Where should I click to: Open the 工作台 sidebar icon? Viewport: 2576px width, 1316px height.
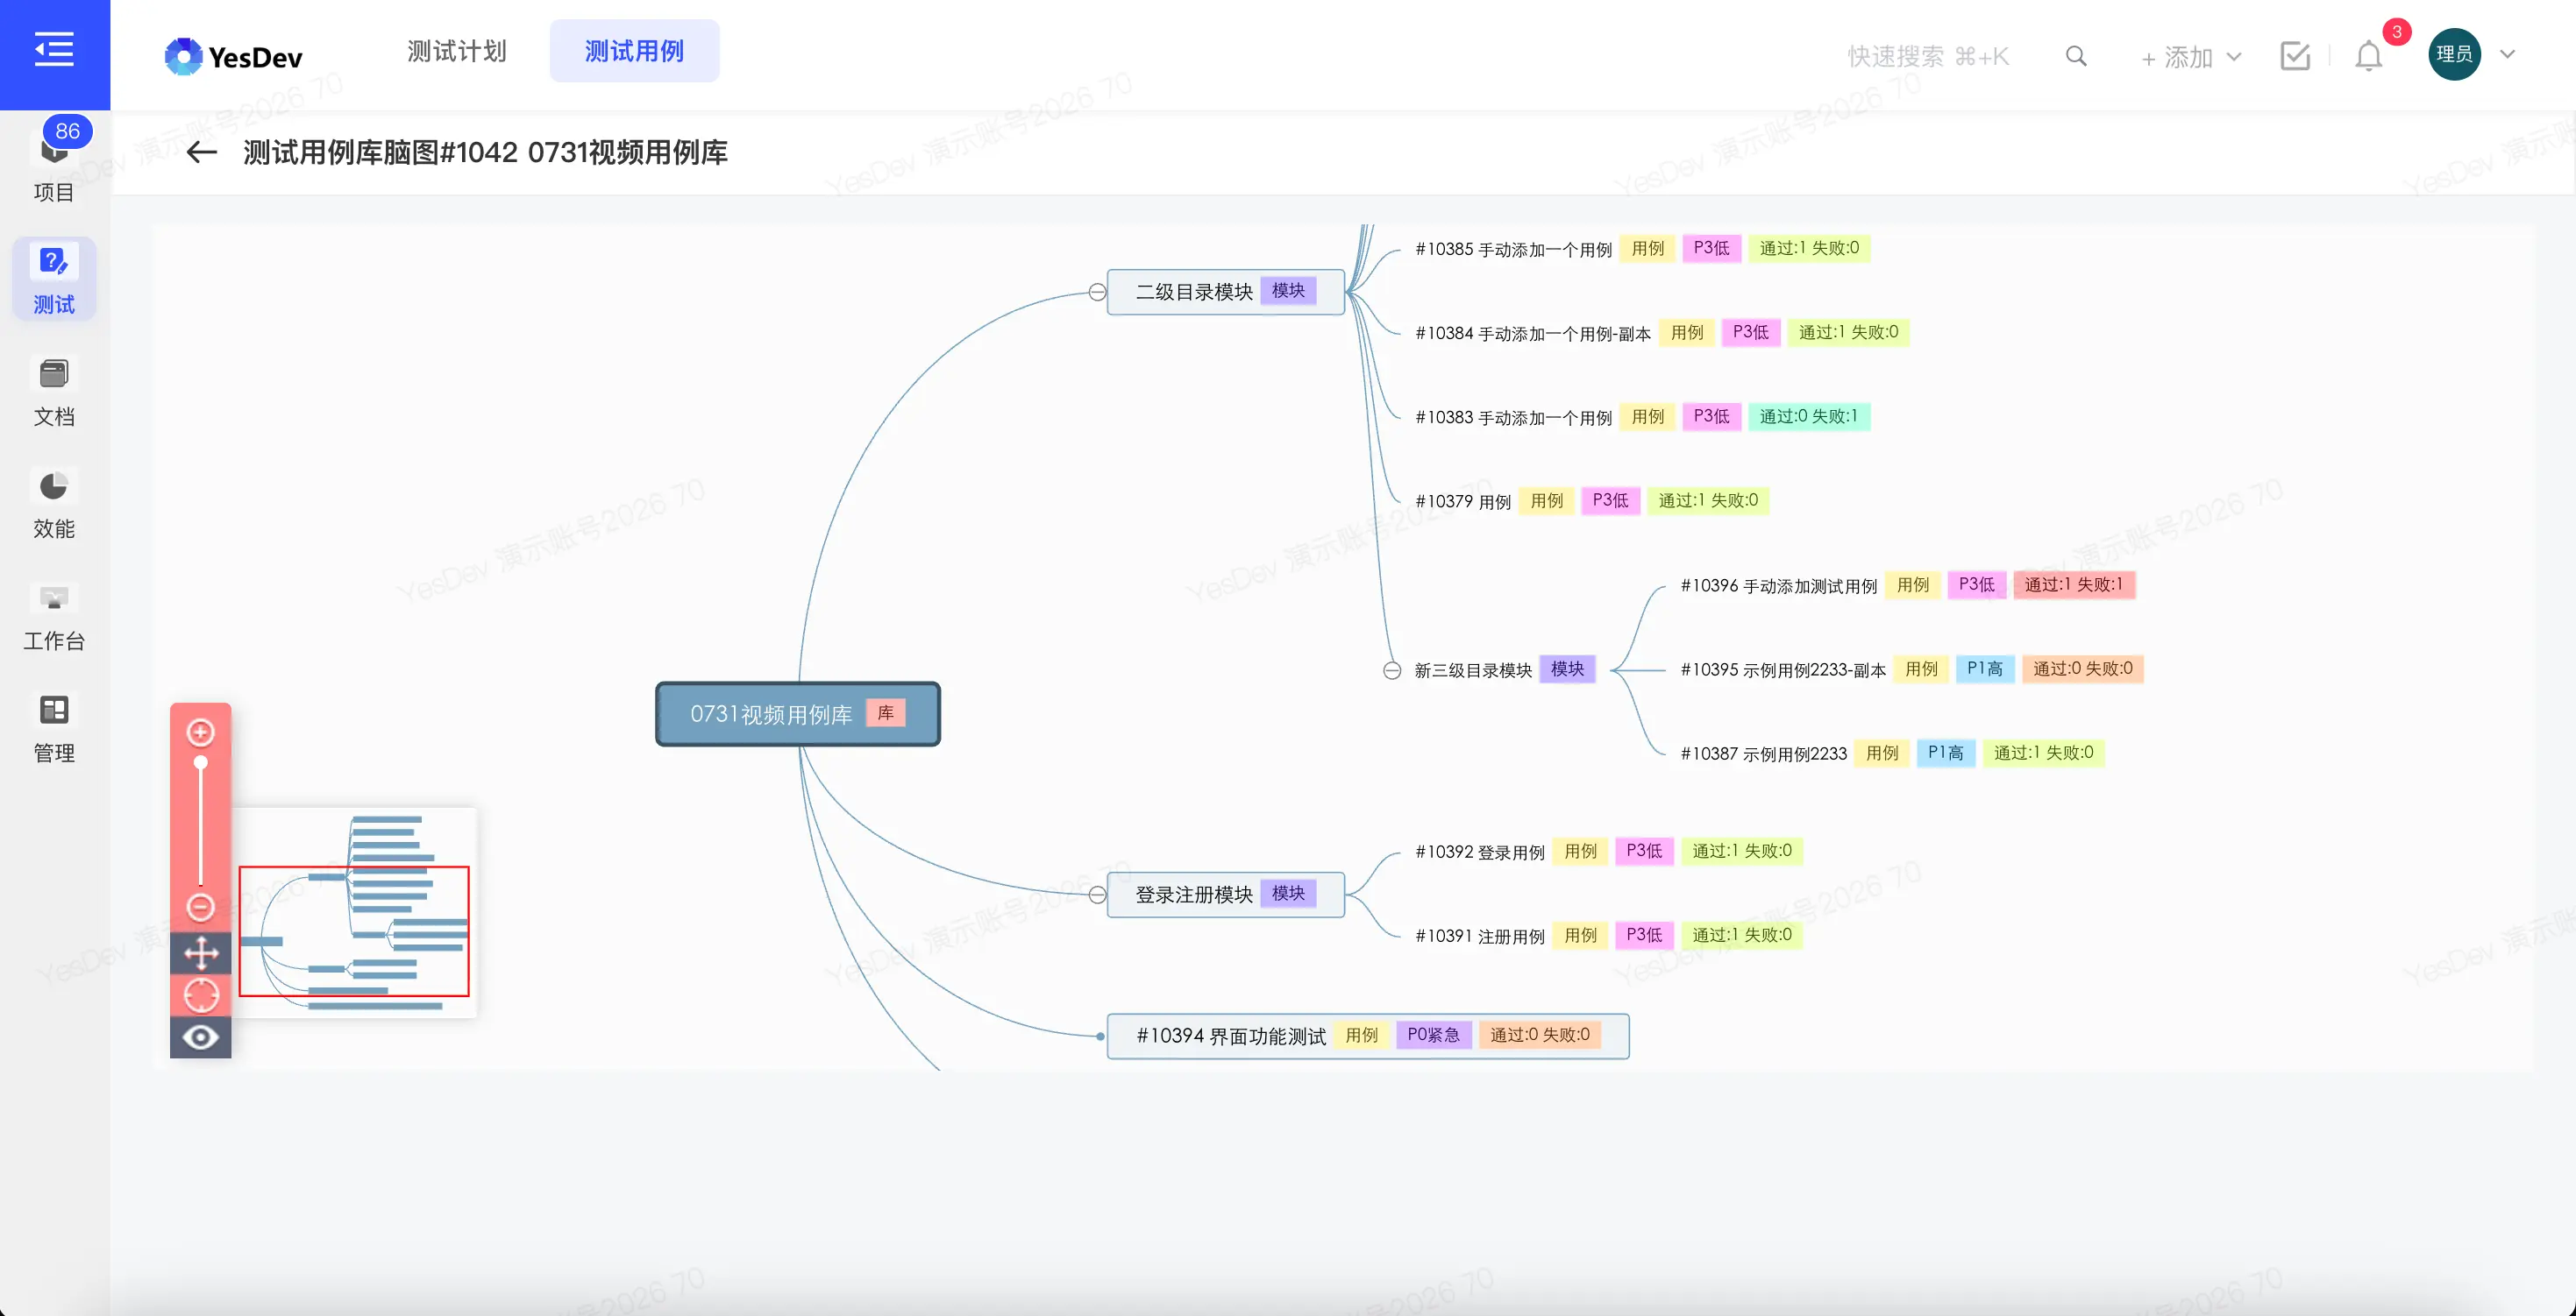54,618
